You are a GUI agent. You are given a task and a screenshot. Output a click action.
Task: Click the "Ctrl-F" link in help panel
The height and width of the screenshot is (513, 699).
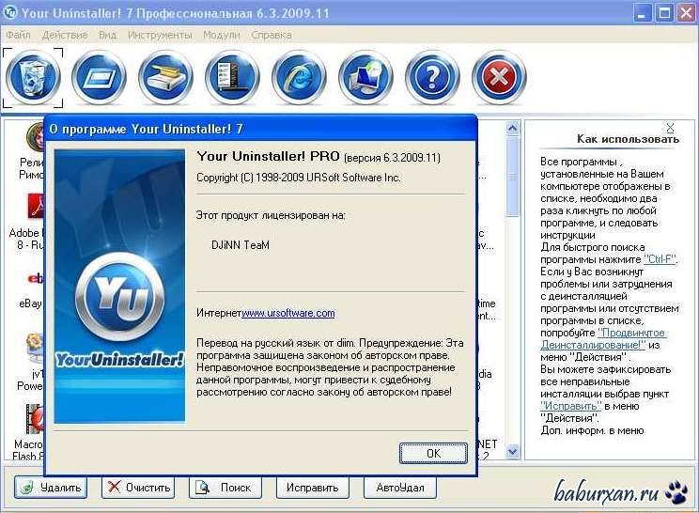tap(660, 259)
